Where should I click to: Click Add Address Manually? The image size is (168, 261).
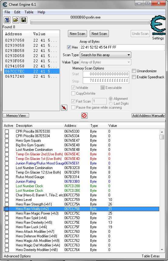(x=148, y=116)
